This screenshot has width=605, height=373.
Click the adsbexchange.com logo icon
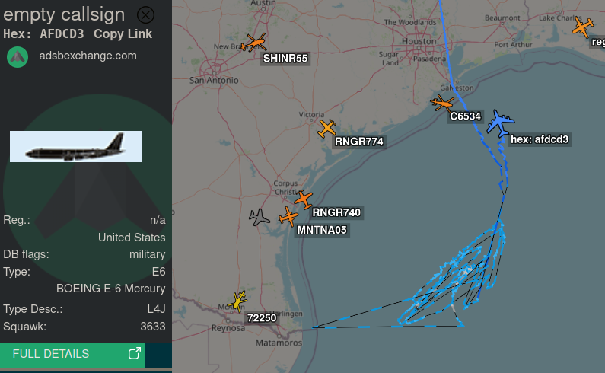point(18,57)
